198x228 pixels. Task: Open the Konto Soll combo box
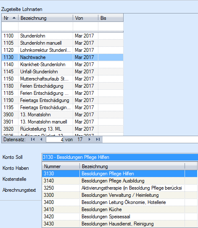120,157
